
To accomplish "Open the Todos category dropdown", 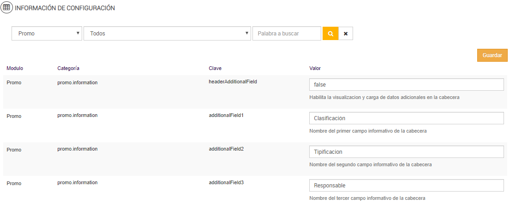I will click(167, 34).
